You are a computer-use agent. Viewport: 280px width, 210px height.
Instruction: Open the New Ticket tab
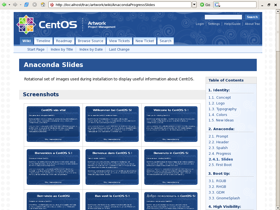pyautogui.click(x=145, y=41)
